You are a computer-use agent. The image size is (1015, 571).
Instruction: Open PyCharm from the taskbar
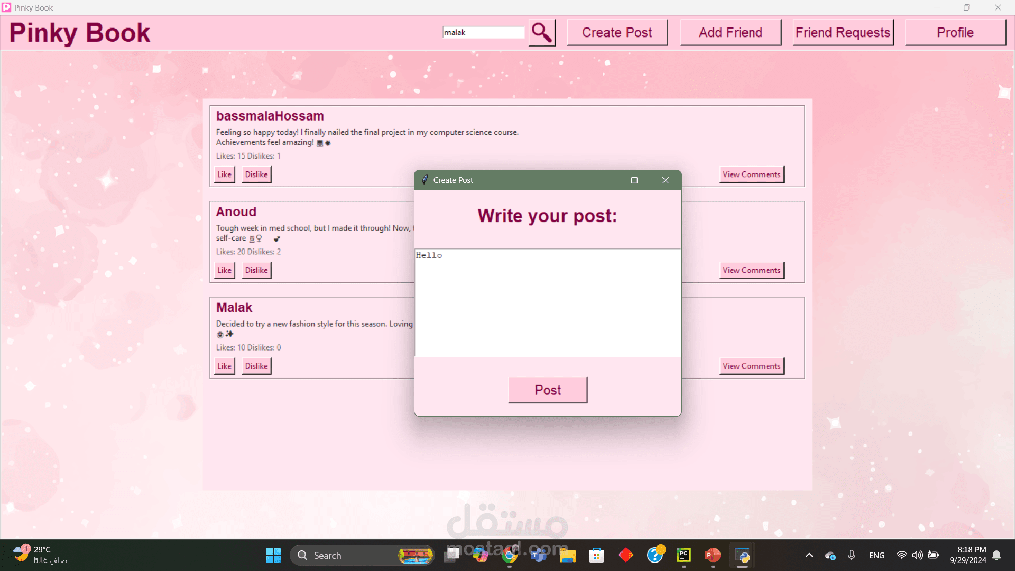tap(684, 555)
